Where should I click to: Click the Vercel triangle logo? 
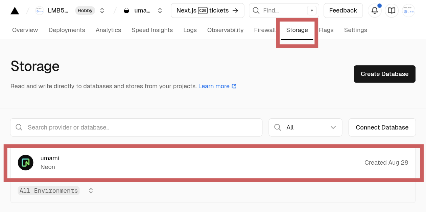(x=15, y=11)
